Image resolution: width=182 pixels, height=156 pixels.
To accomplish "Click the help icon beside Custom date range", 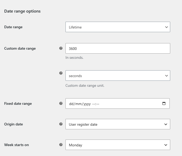I will pyautogui.click(x=61, y=48).
